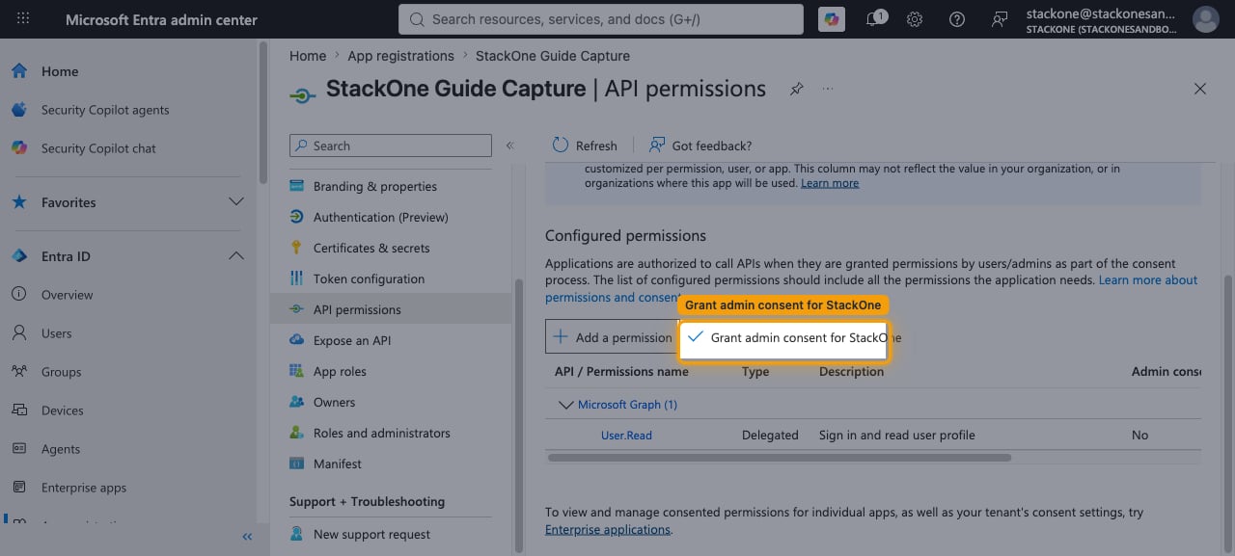Open Roles and administrators
This screenshot has height=556, width=1235.
[381, 433]
